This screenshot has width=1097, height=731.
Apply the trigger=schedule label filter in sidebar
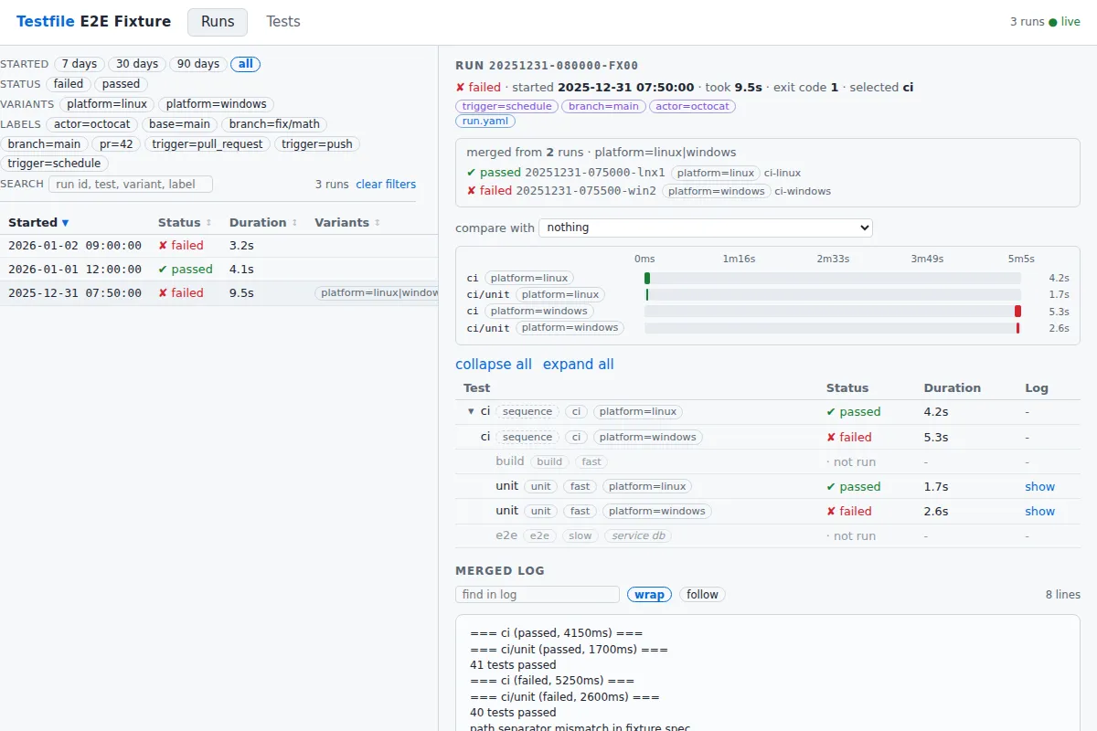click(x=55, y=164)
